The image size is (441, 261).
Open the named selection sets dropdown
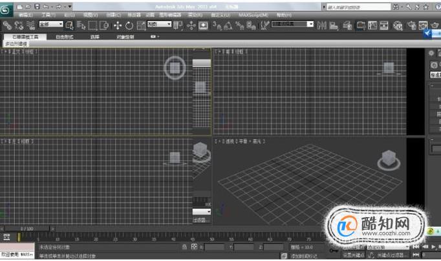pyautogui.click(x=292, y=24)
